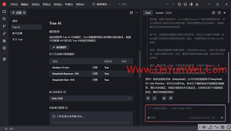The image size is (231, 131).
Task: Give thumbs up to the response
Action: (x=164, y=98)
